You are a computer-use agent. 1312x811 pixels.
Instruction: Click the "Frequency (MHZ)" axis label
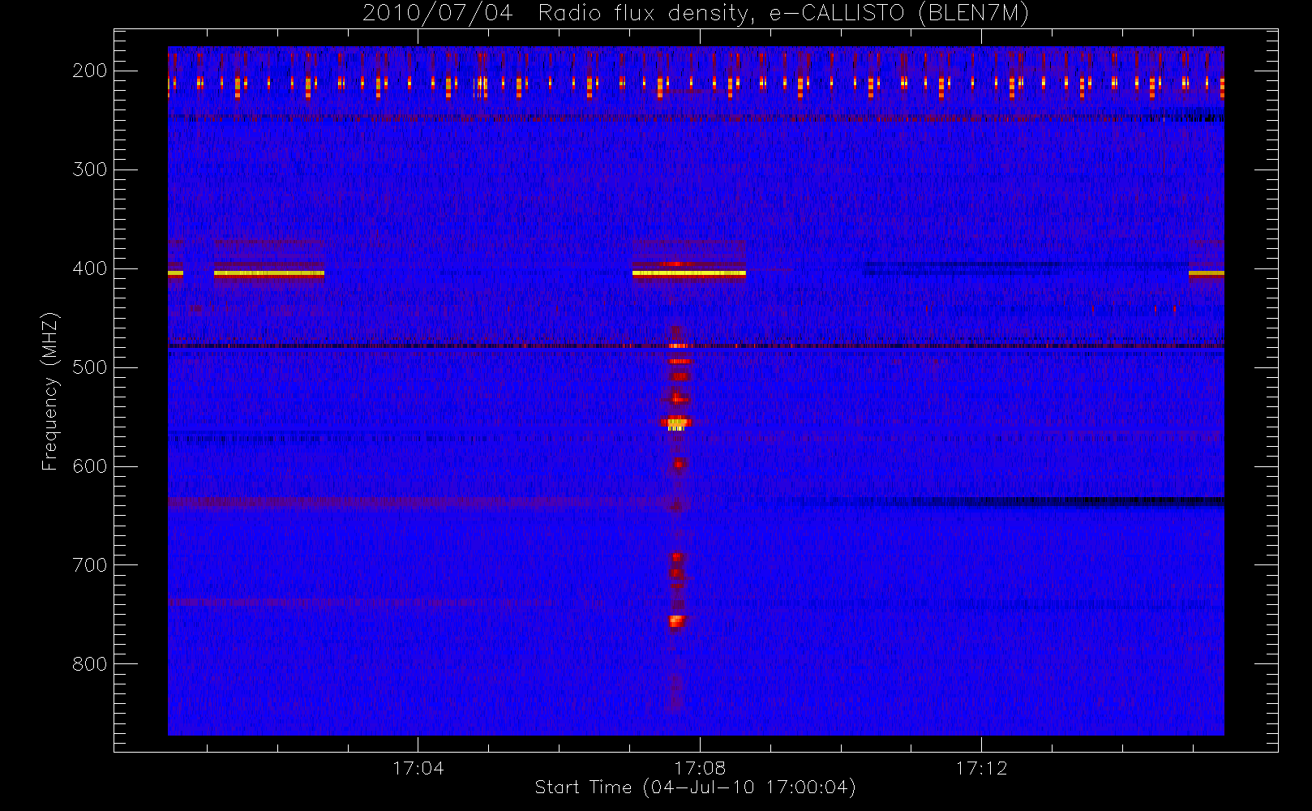pyautogui.click(x=50, y=391)
